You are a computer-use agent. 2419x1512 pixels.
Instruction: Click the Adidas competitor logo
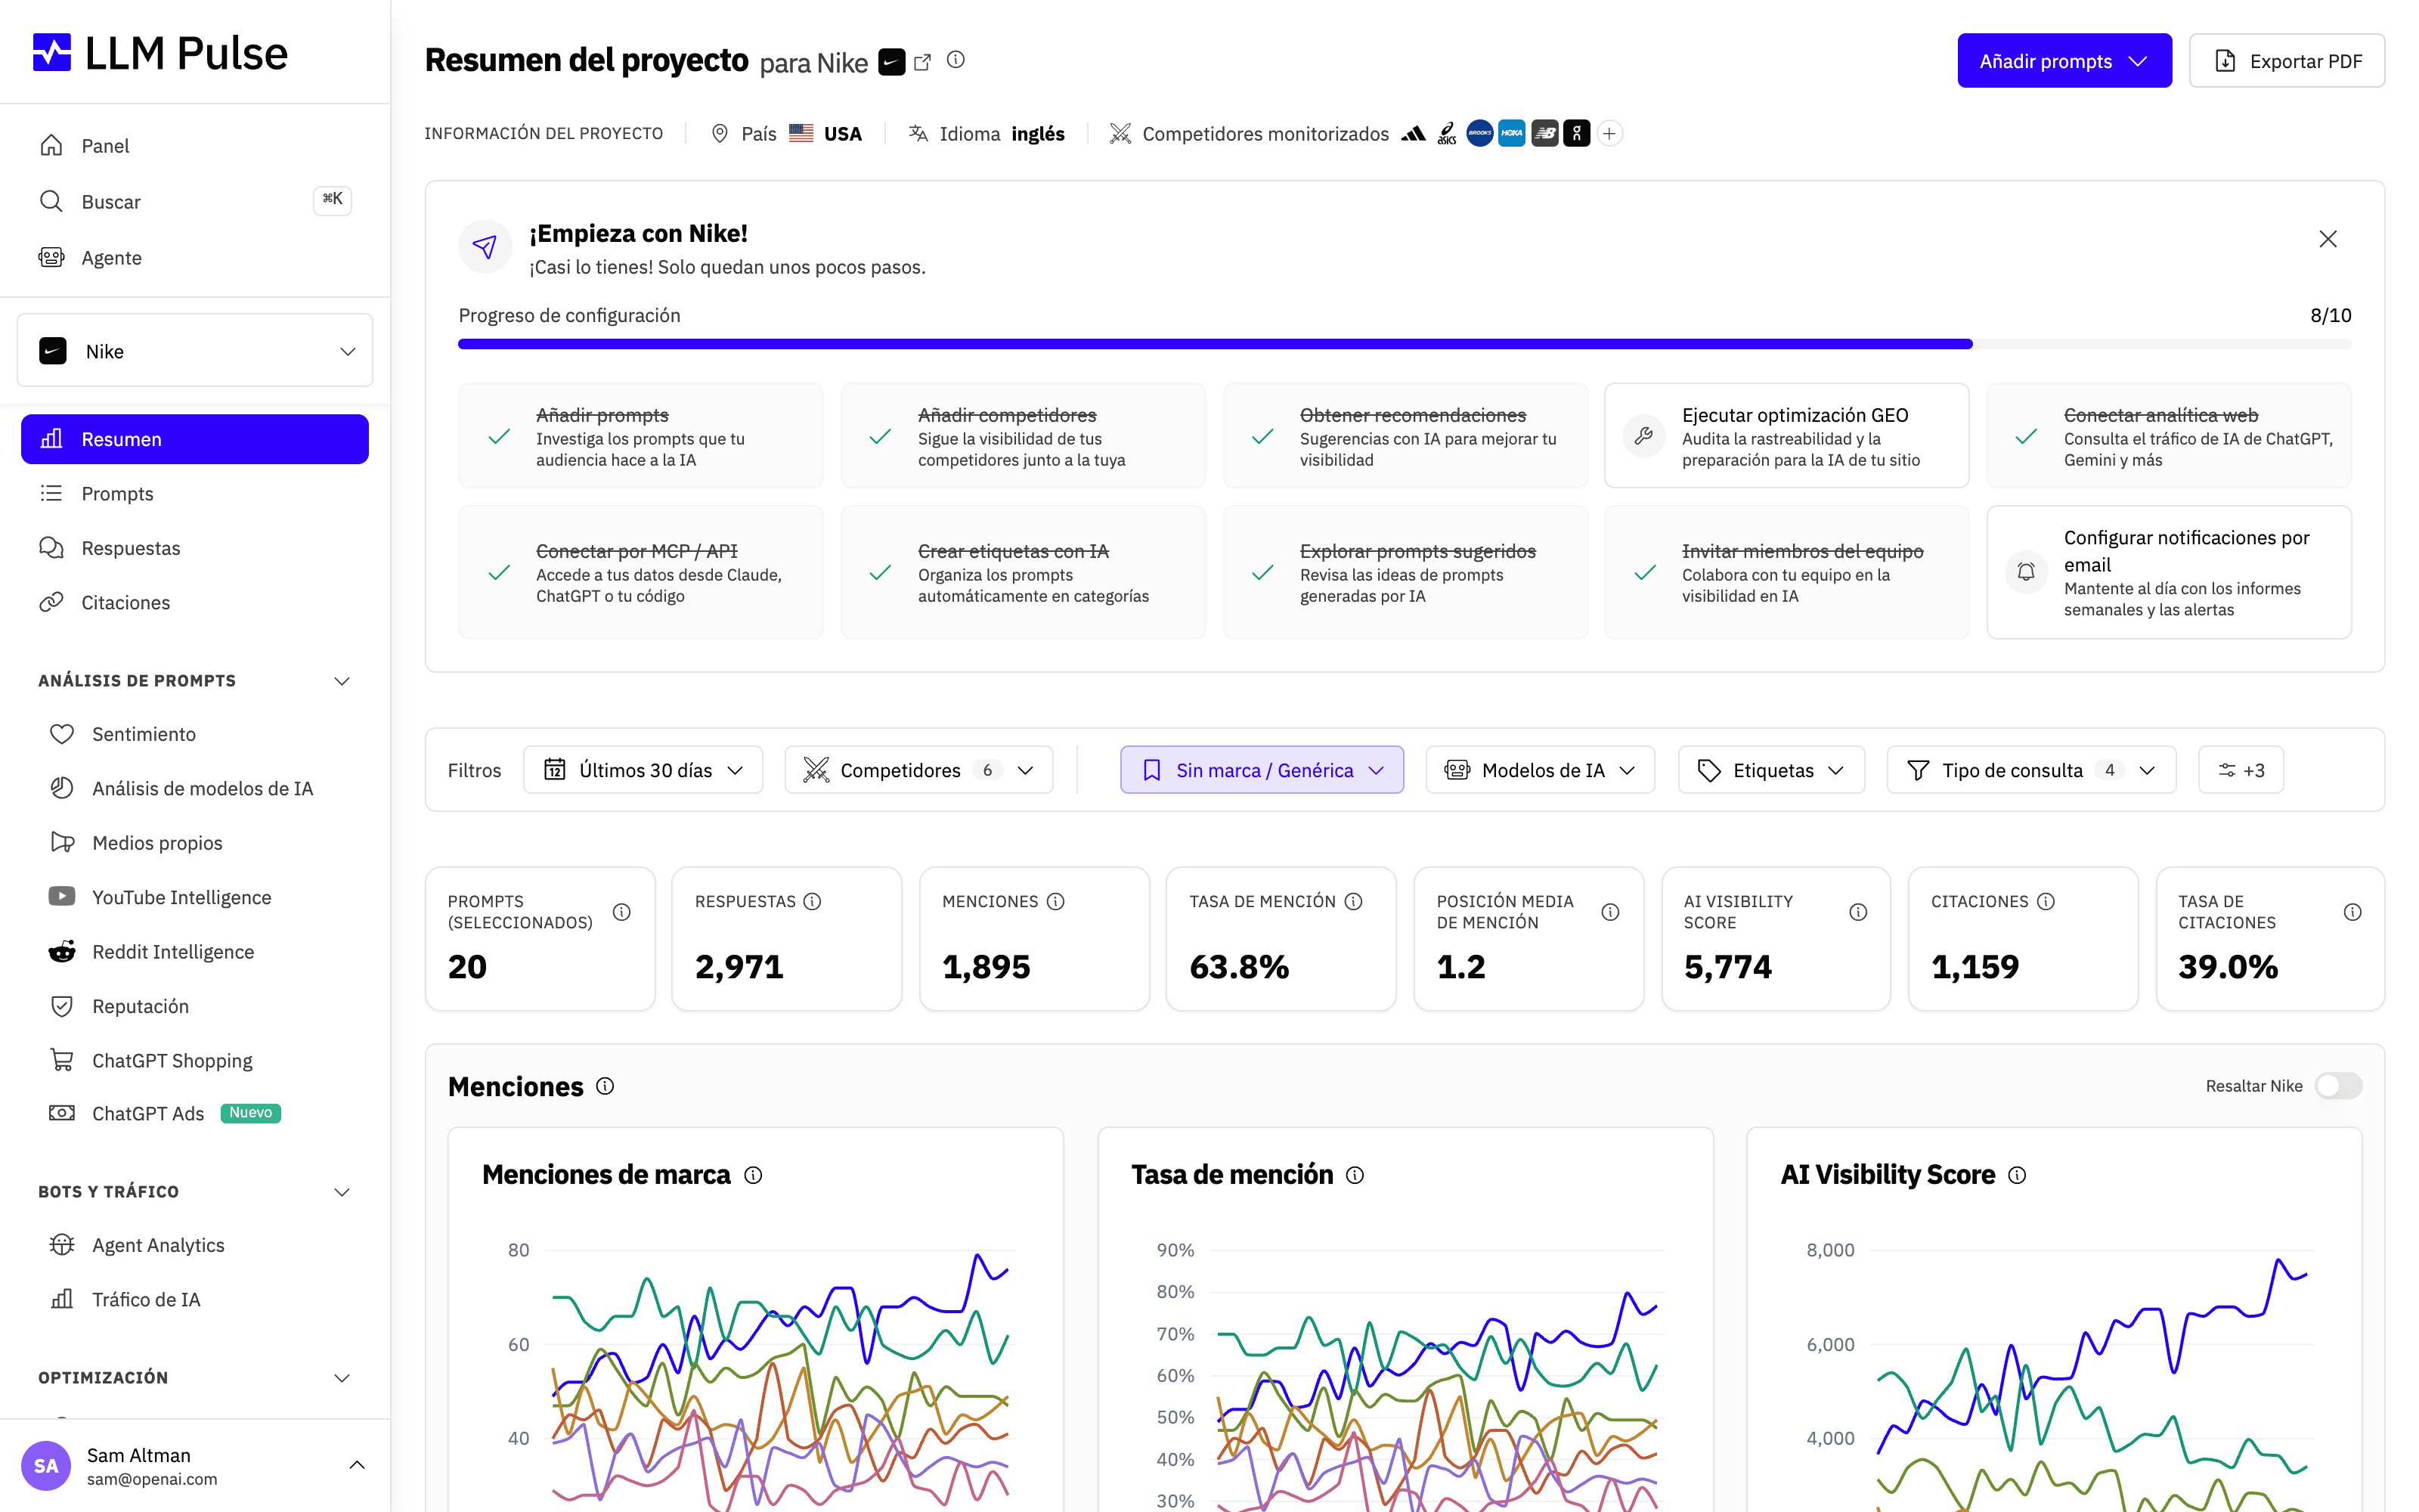[x=1412, y=134]
